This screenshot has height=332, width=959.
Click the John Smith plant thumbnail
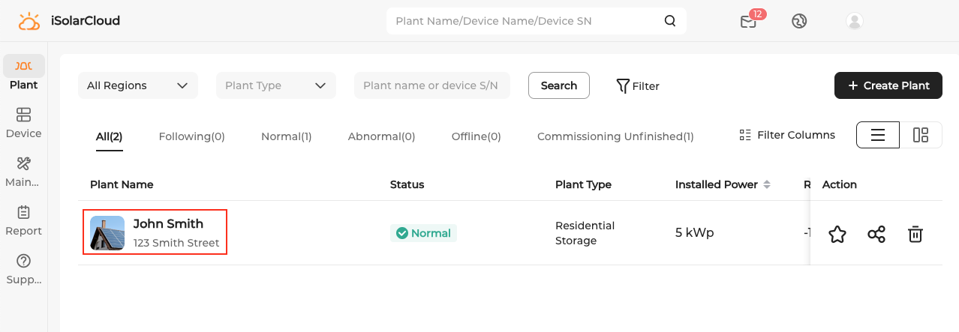pos(107,233)
